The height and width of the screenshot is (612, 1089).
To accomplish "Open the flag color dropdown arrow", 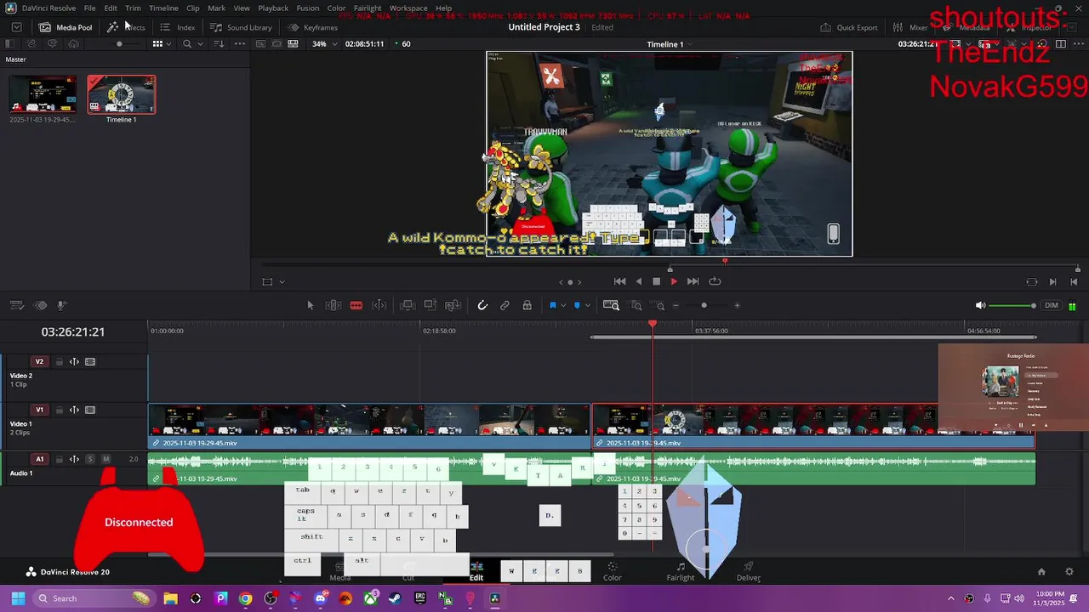I will [562, 306].
